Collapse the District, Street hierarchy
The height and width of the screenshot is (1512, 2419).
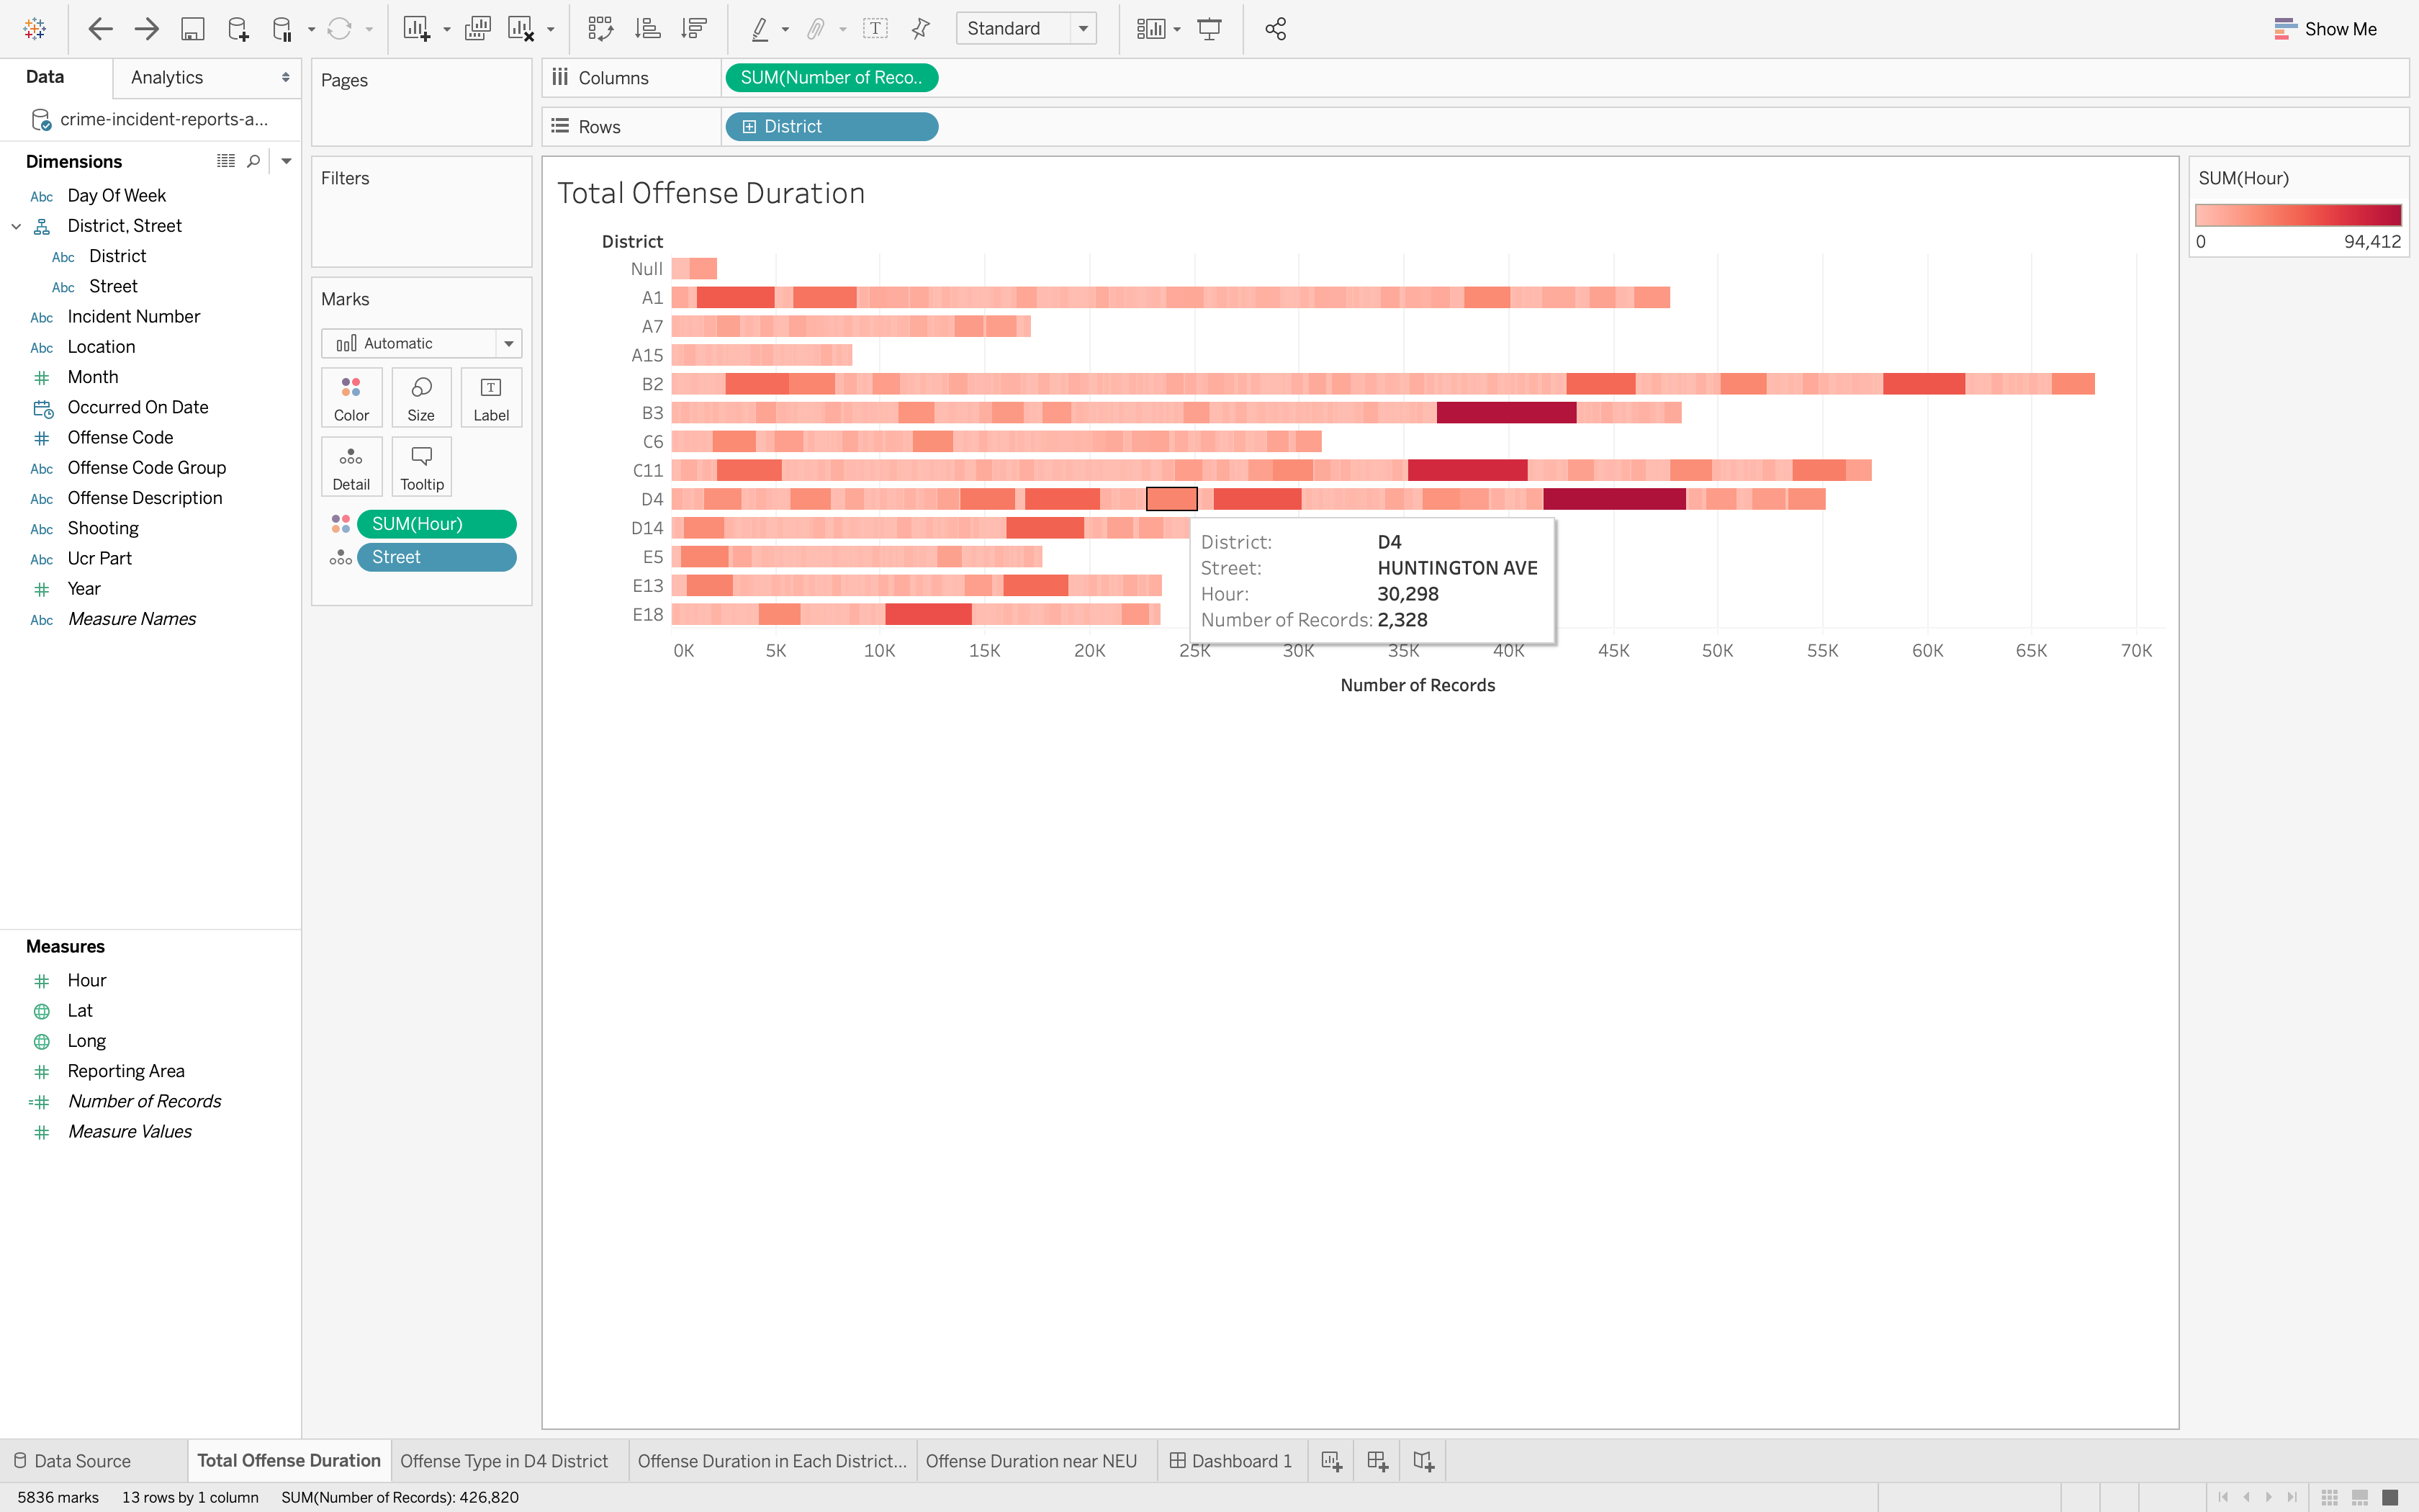pos(16,226)
